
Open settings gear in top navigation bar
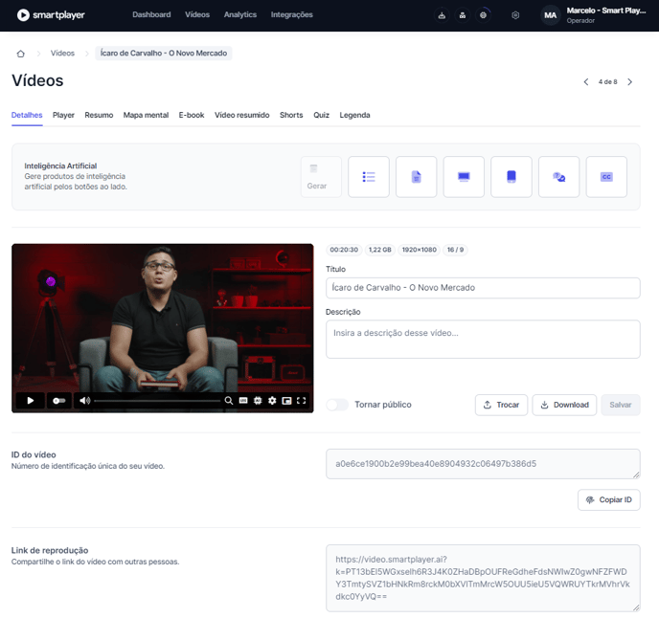pyautogui.click(x=515, y=15)
